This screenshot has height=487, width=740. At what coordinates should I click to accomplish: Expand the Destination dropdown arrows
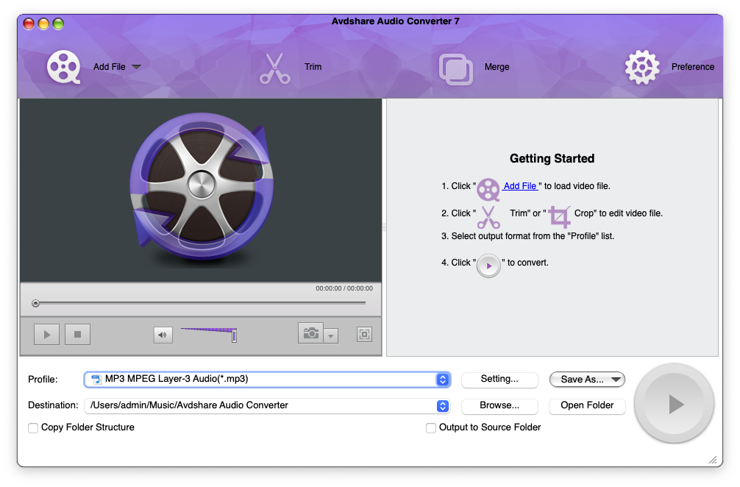coord(443,406)
